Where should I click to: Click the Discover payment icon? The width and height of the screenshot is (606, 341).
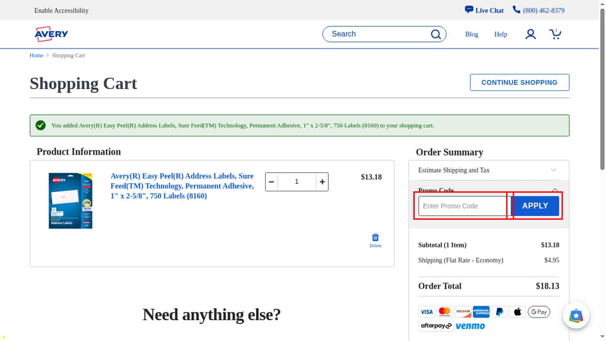coord(463,311)
